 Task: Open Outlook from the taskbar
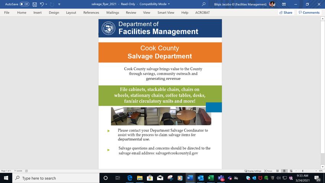coord(200,178)
